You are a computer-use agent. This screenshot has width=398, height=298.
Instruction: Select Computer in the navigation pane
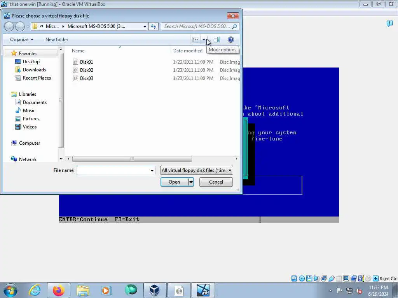point(30,143)
